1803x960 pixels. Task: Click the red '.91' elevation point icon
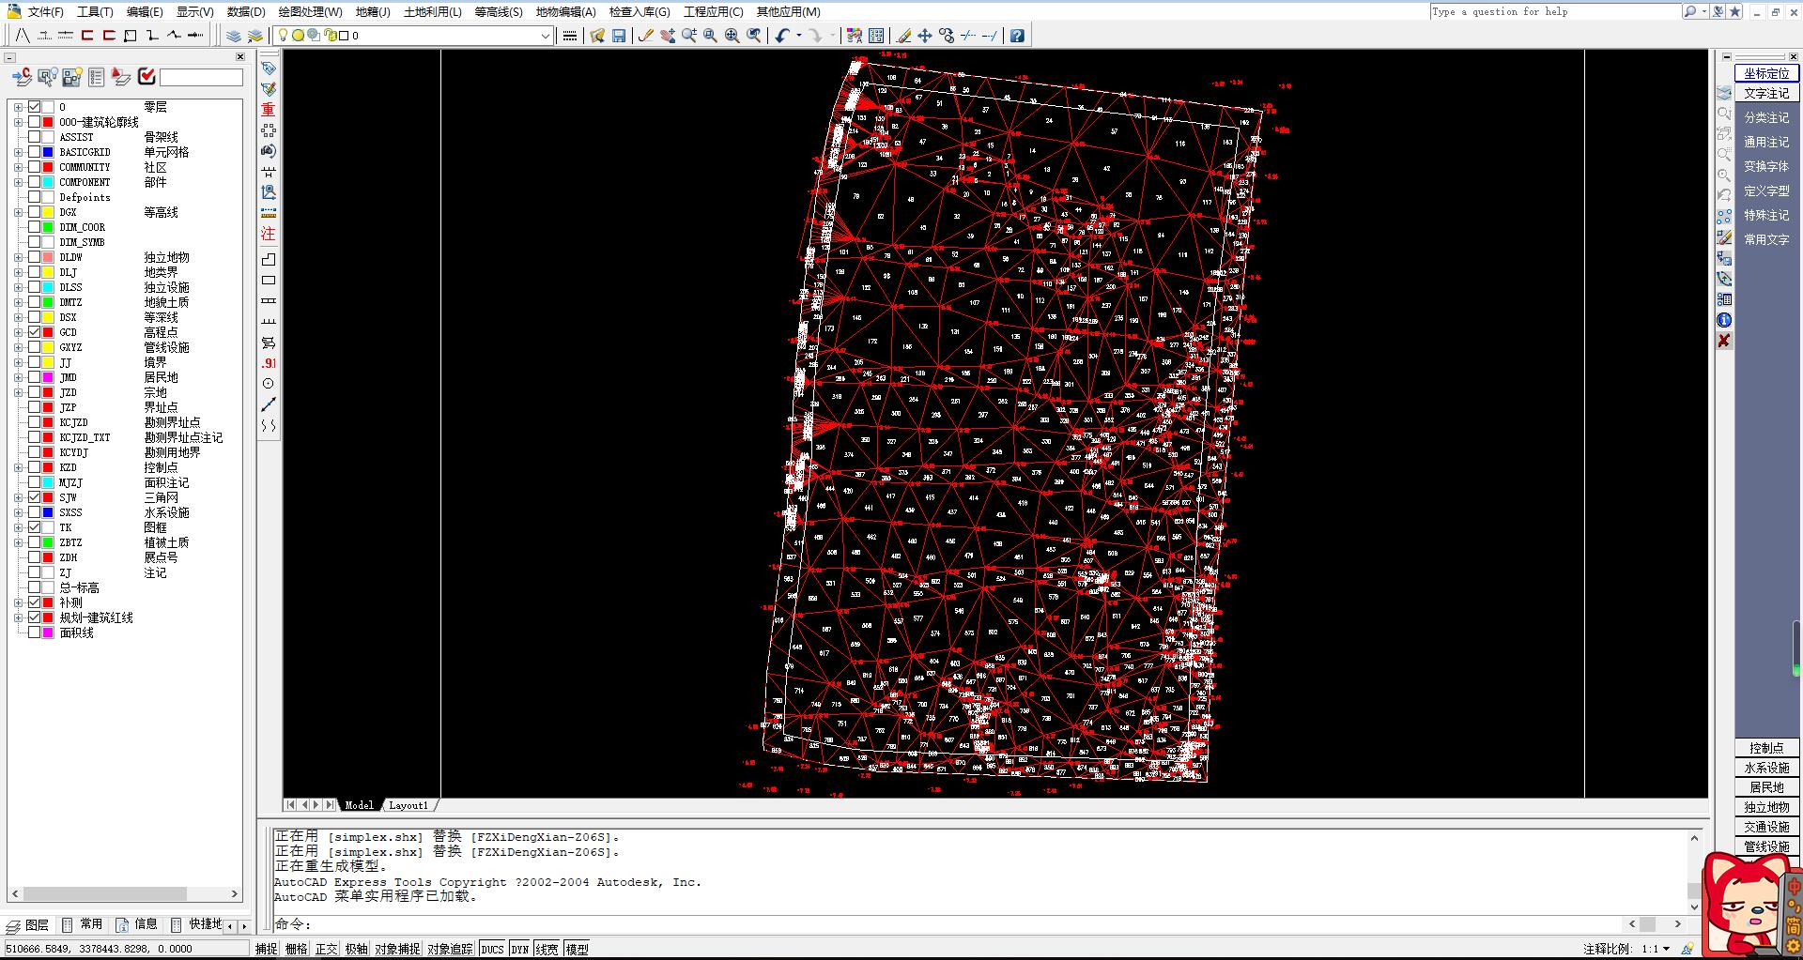point(269,363)
